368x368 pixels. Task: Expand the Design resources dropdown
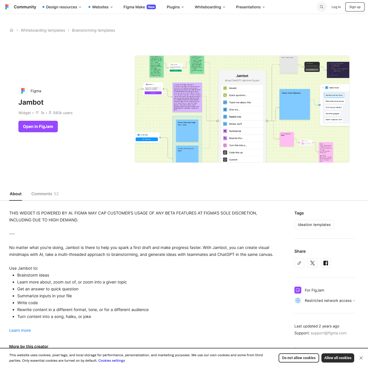point(62,7)
